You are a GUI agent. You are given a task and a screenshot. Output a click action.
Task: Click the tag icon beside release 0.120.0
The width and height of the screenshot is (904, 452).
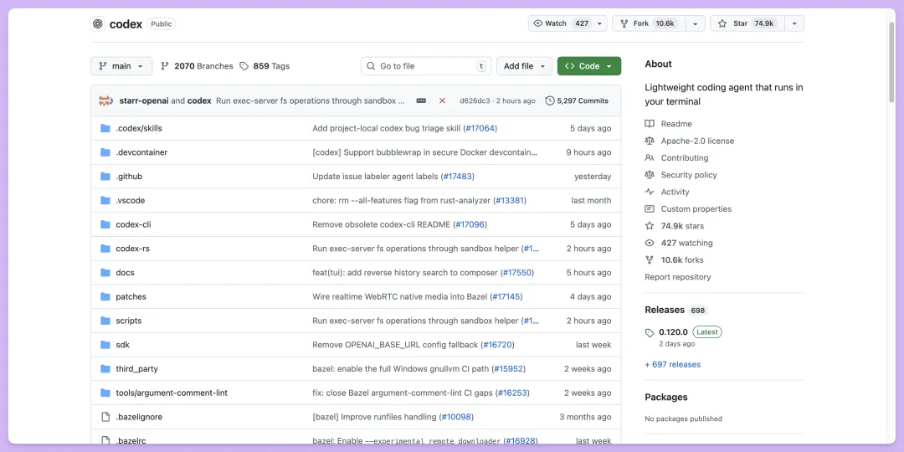[x=650, y=332]
